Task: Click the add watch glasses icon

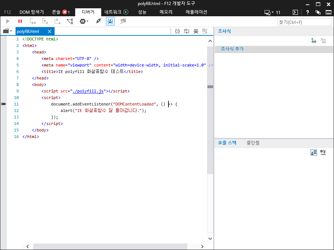Action: click(x=313, y=41)
